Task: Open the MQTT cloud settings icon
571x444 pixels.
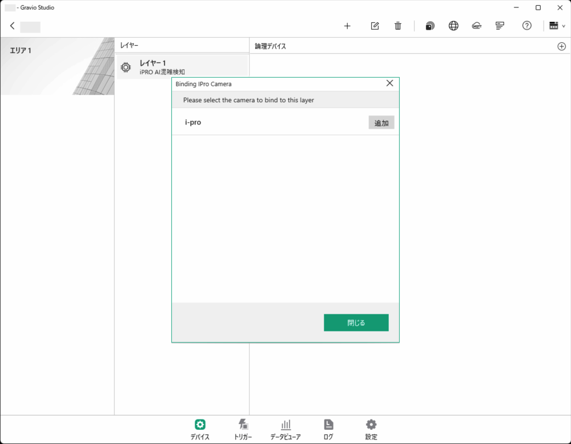Action: pos(477,26)
